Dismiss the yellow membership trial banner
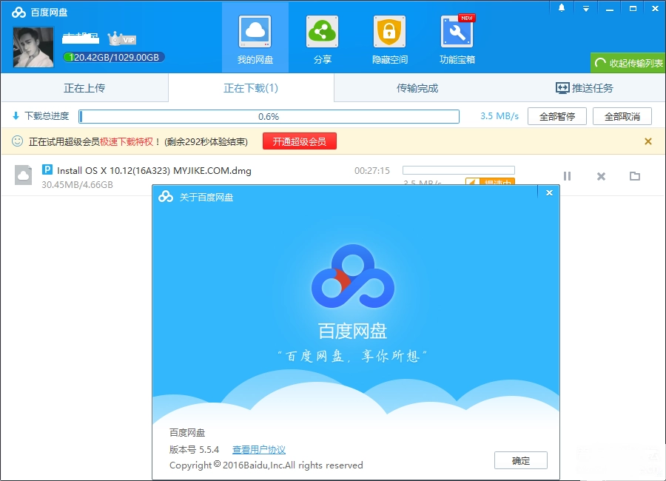 pos(649,141)
